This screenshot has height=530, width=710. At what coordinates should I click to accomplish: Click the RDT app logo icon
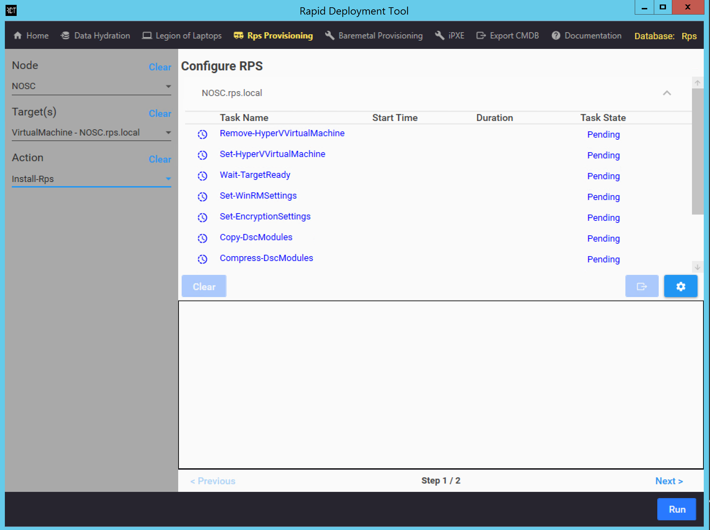coord(11,10)
